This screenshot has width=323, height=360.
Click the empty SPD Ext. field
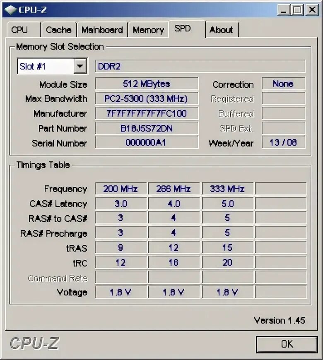click(x=283, y=128)
